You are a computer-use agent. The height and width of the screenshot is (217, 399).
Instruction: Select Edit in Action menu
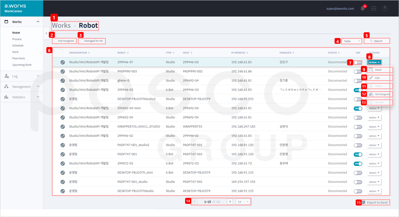tap(380, 78)
